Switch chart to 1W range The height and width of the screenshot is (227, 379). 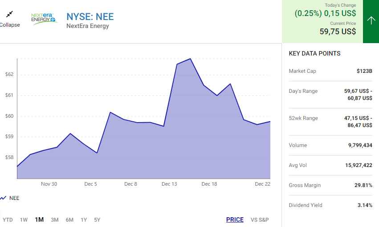point(24,219)
